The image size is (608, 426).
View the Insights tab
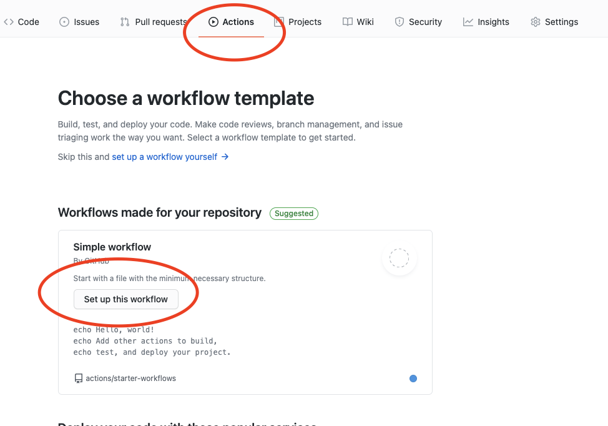pyautogui.click(x=486, y=22)
